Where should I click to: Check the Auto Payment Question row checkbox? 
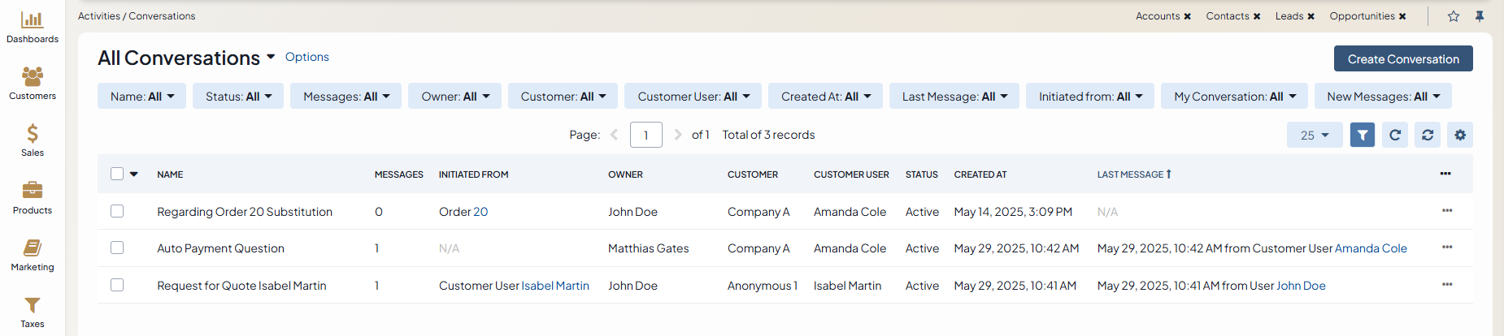117,248
